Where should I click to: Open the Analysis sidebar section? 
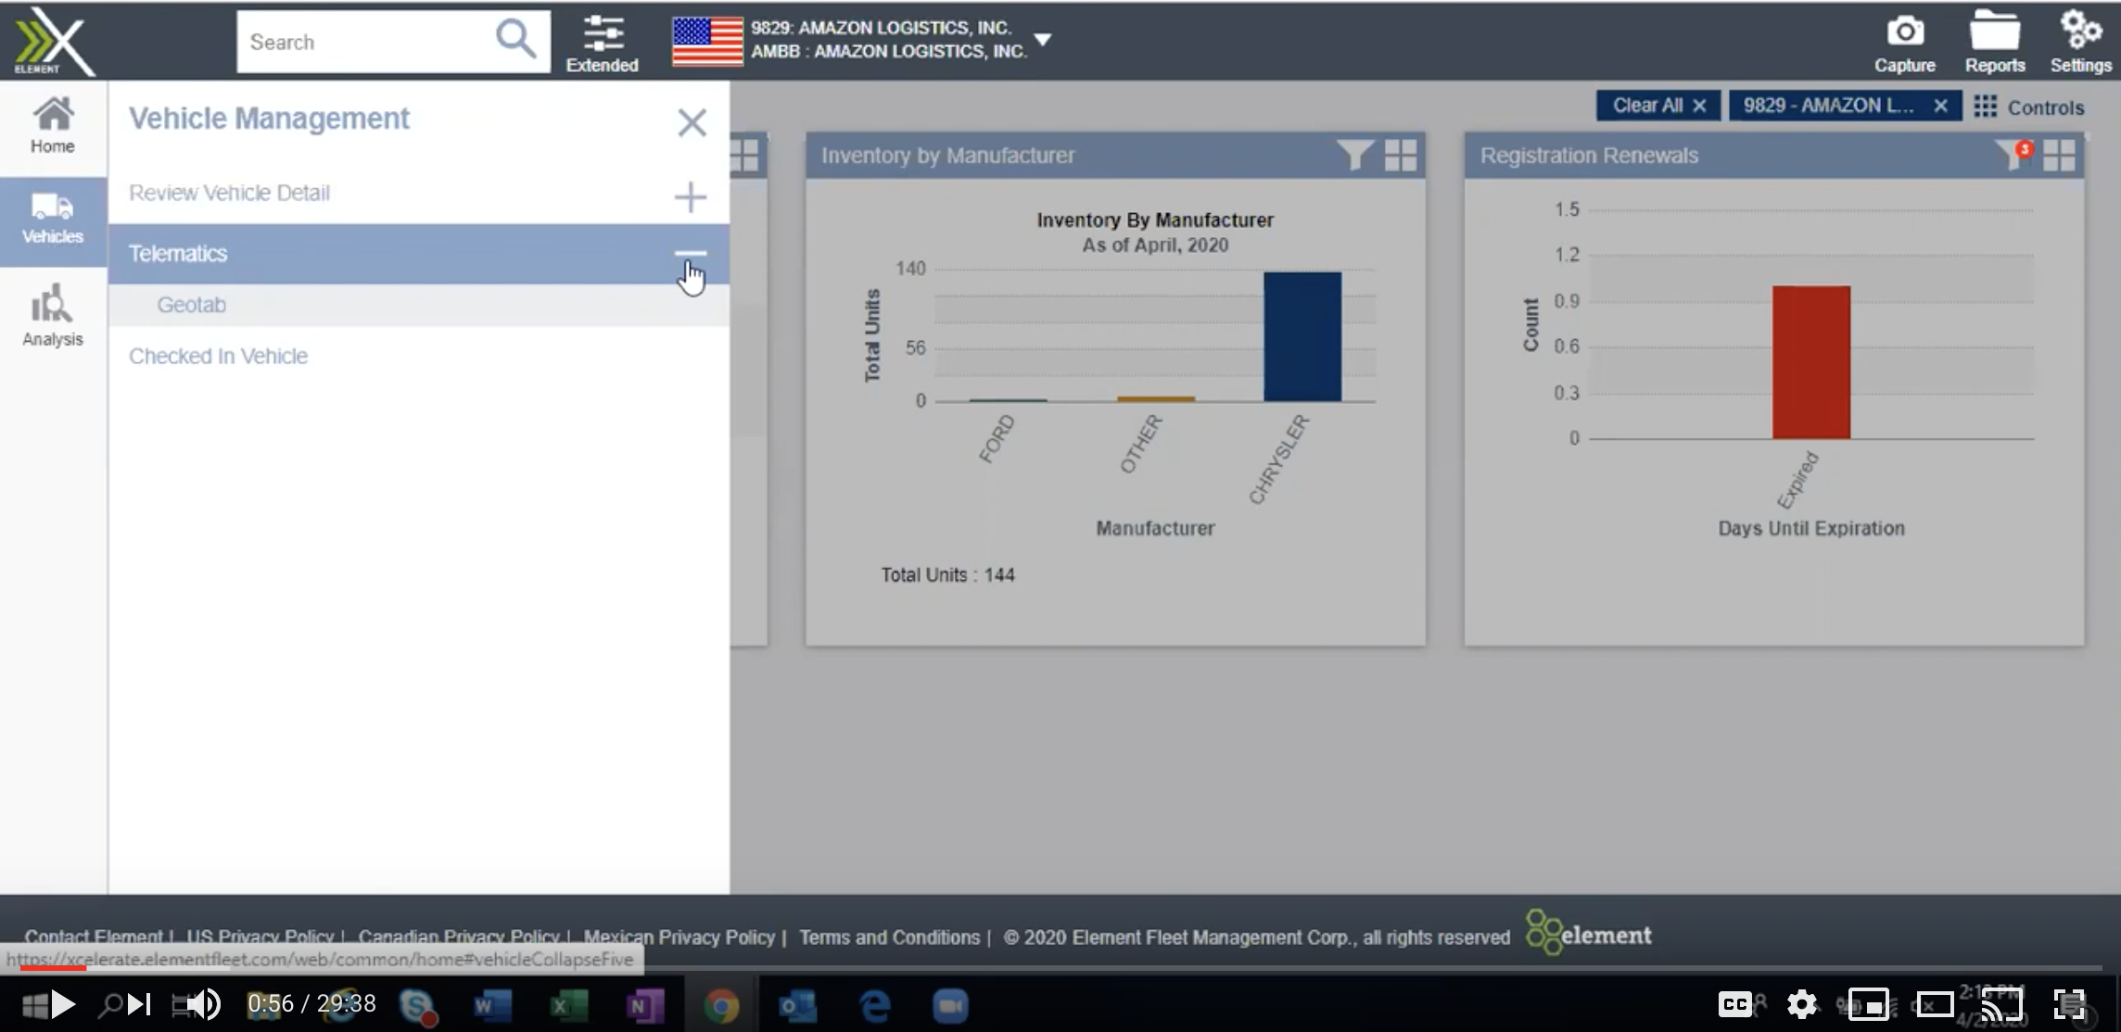[x=52, y=315]
